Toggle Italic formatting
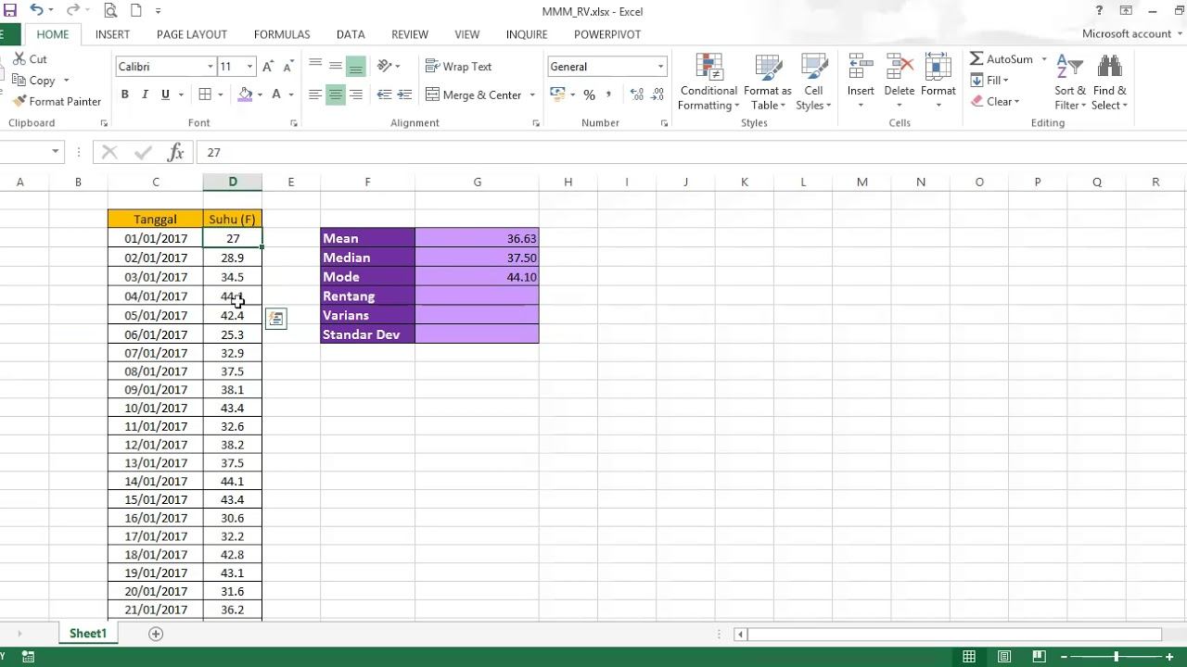 coord(145,94)
